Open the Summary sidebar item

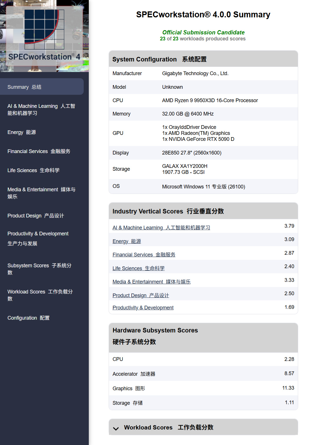(42, 87)
